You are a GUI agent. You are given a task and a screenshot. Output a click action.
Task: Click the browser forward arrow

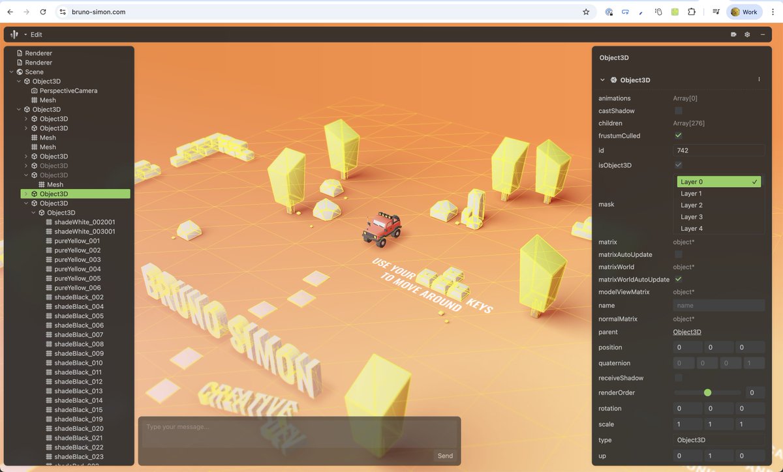26,12
